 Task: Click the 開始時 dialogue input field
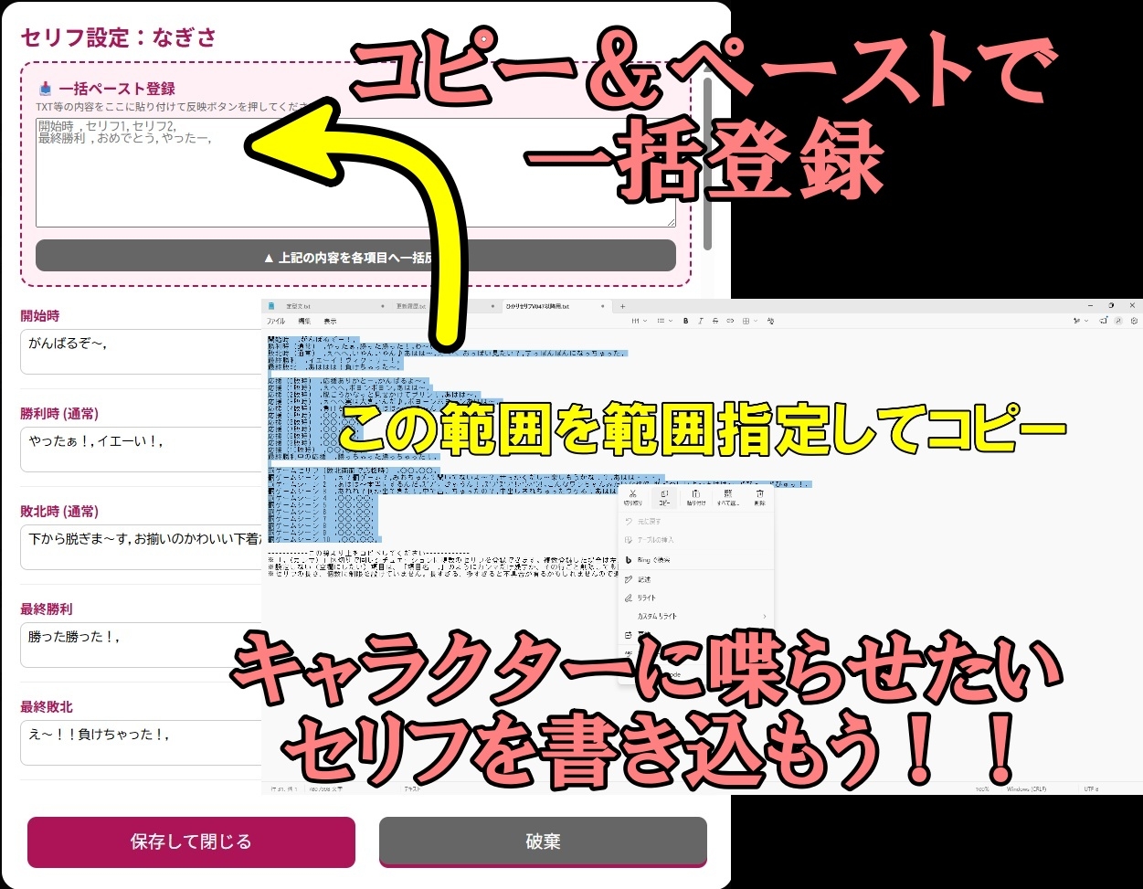pyautogui.click(x=142, y=352)
